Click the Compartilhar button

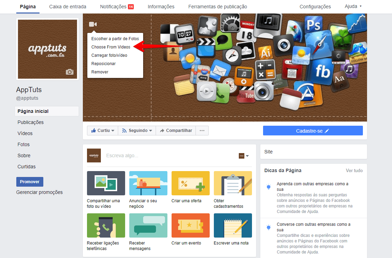[176, 131]
